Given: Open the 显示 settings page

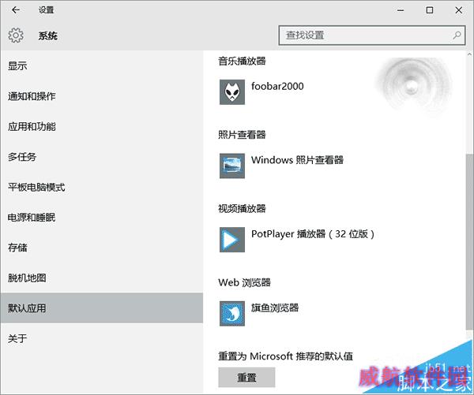Looking at the screenshot, I should [x=102, y=65].
